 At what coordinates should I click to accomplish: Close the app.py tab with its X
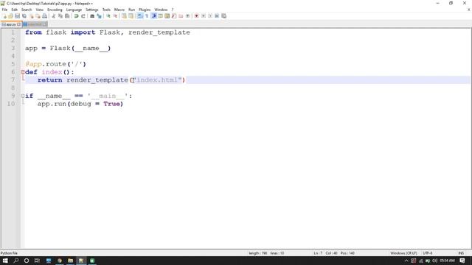[x=18, y=24]
